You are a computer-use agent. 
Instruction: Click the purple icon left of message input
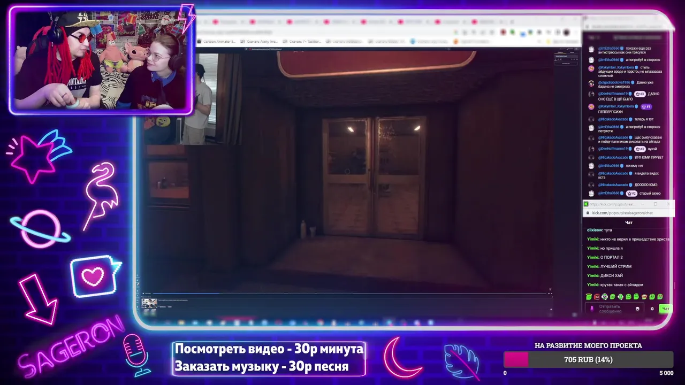tap(591, 309)
